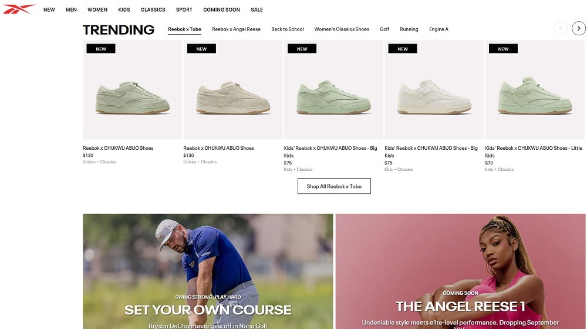Click Shop All Reebok x Tobe button
This screenshot has height=329, width=587.
click(334, 186)
